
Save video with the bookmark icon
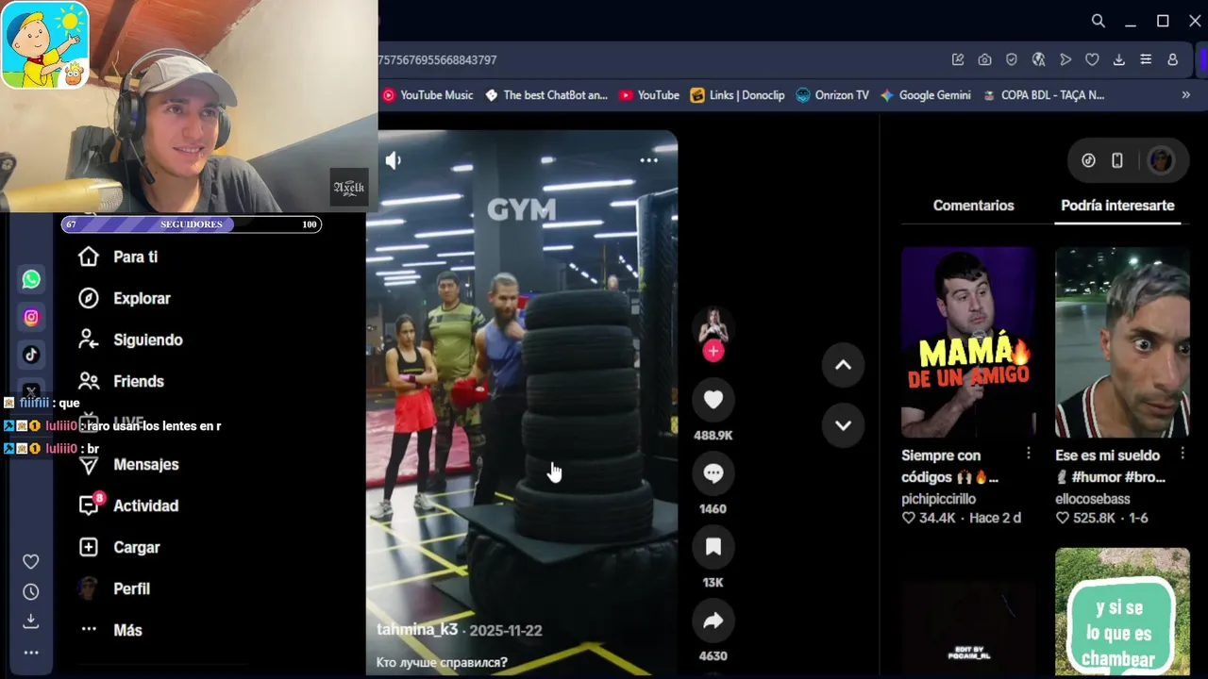point(713,547)
